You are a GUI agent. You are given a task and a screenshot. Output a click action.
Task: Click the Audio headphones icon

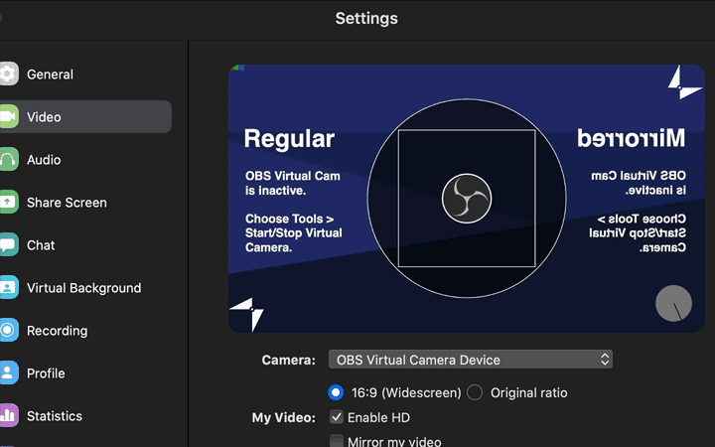(9, 159)
